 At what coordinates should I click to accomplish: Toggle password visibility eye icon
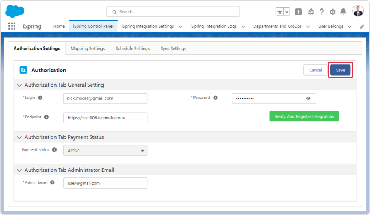(x=308, y=98)
